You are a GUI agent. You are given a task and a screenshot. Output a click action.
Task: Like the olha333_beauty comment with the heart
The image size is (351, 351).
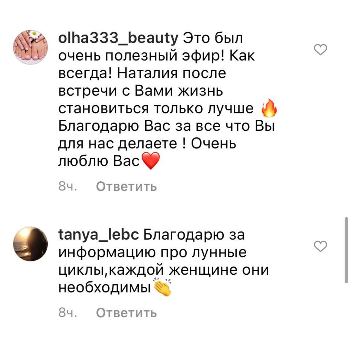pyautogui.click(x=320, y=50)
